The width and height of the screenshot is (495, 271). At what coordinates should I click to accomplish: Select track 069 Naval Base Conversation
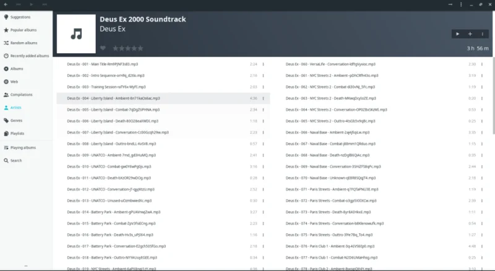point(382,166)
